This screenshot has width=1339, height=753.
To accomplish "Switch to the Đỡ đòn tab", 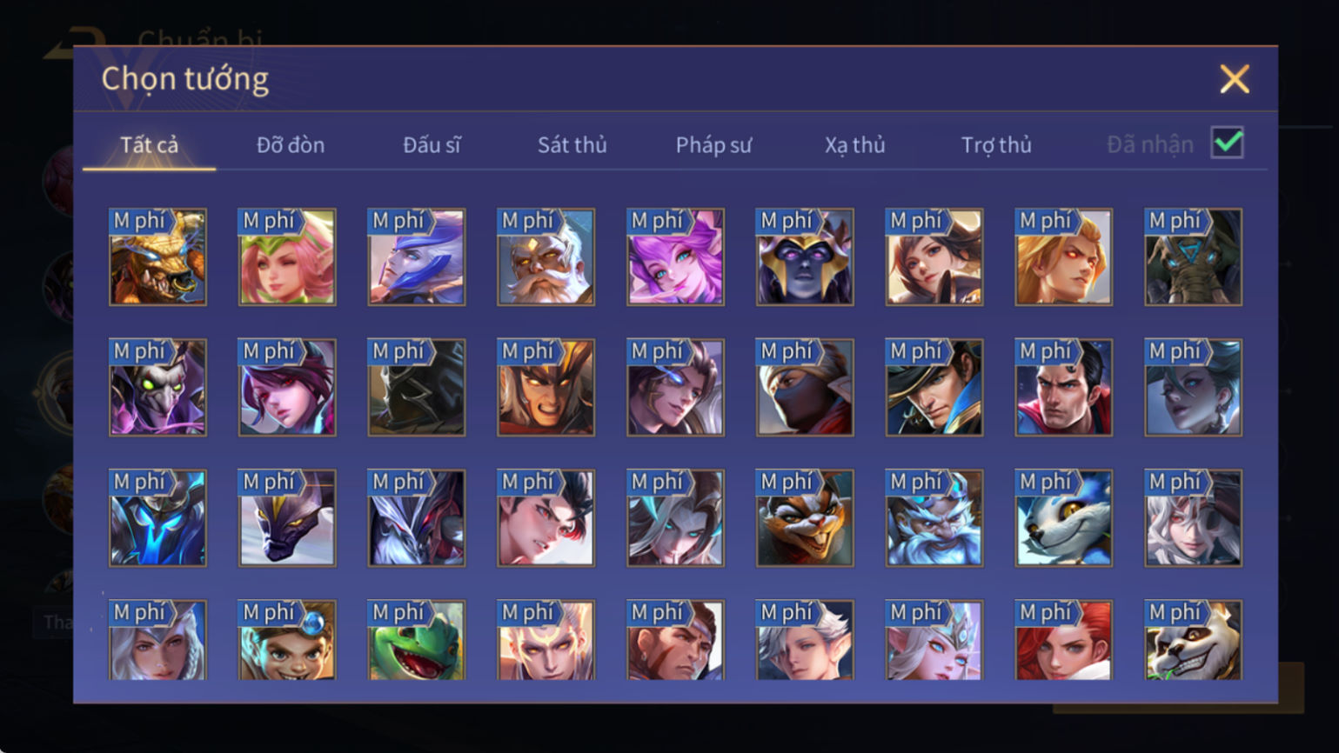I will click(291, 144).
